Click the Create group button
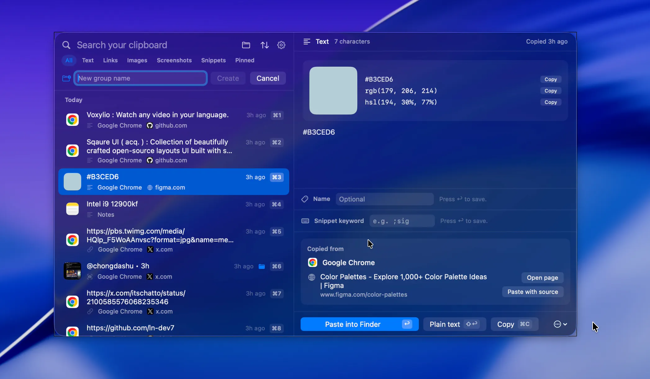 tap(228, 78)
